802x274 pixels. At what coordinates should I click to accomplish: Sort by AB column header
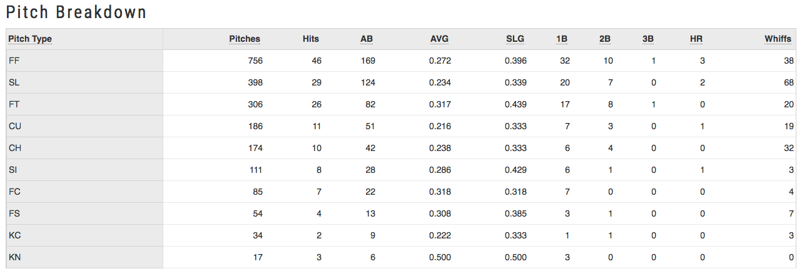pyautogui.click(x=366, y=39)
